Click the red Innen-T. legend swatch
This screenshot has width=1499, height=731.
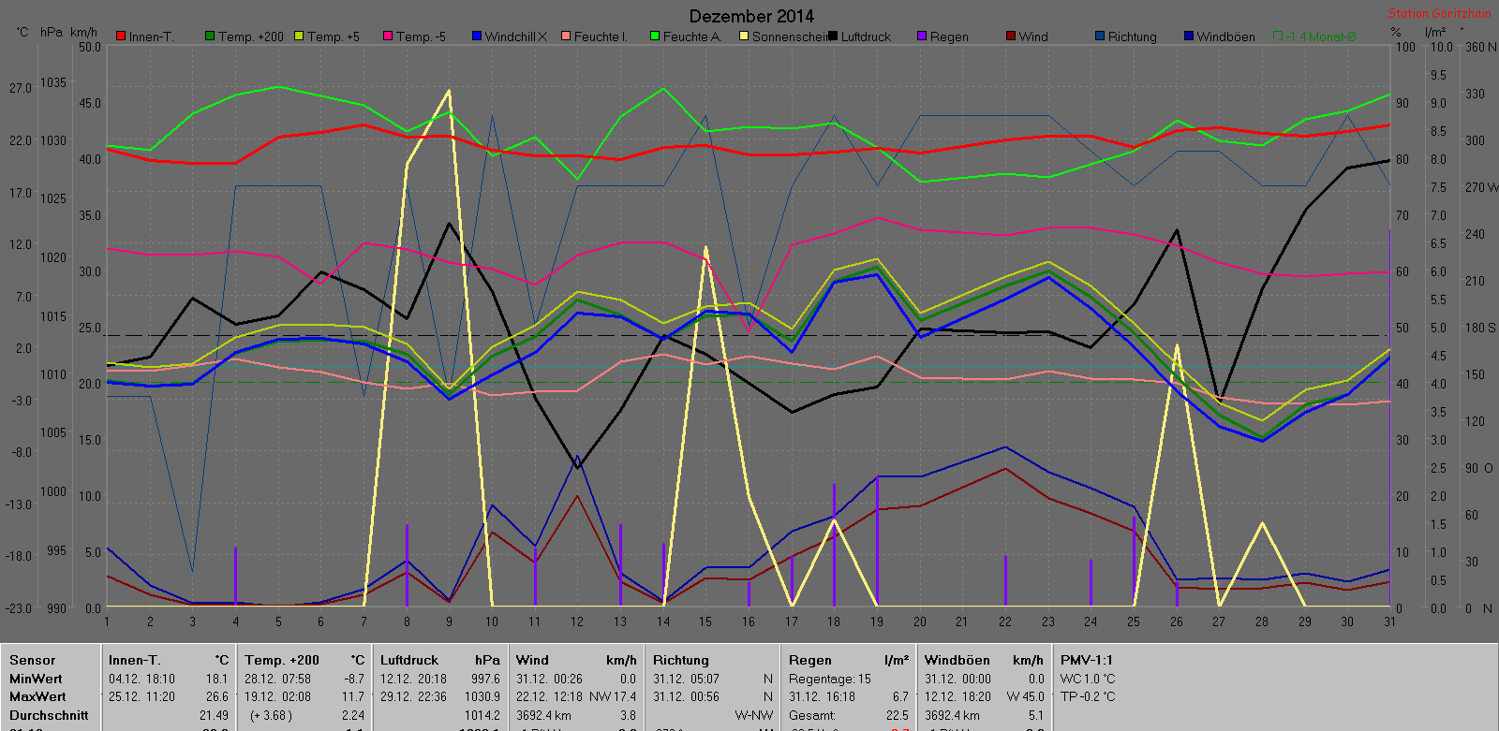tap(121, 37)
